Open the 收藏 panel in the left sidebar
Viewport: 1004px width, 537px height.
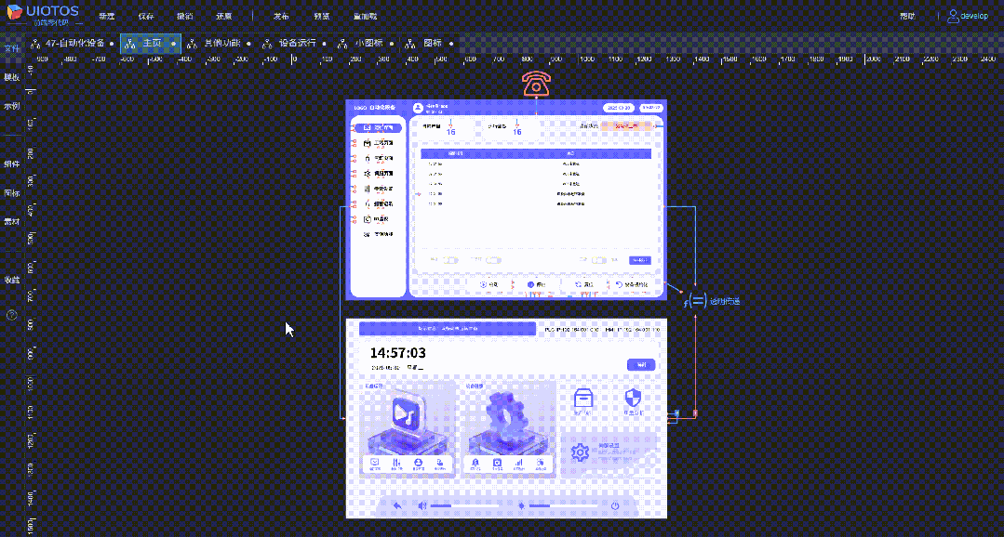point(11,280)
